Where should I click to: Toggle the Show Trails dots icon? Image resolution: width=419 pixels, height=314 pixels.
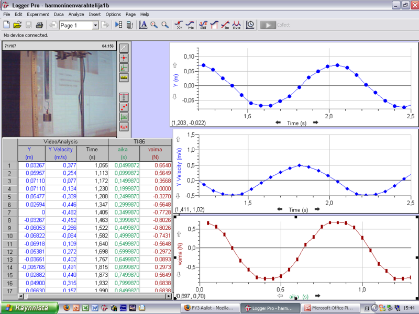[124, 107]
